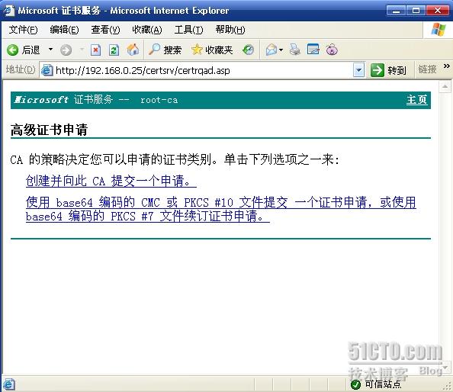Click the Stop loading icon
This screenshot has height=392, width=453.
(x=95, y=50)
